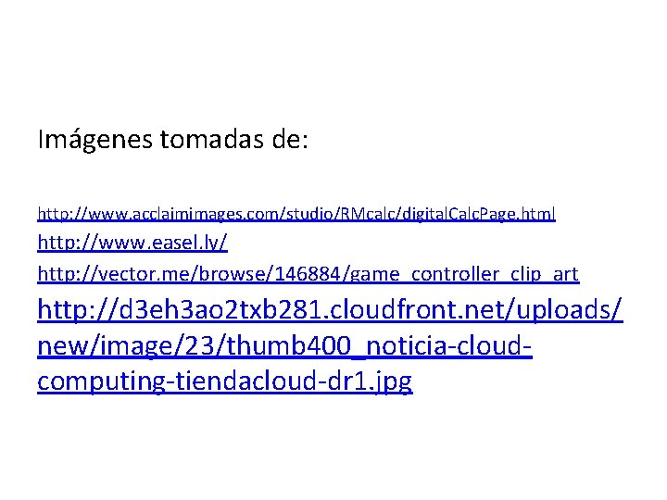Click the computing-tiendacloud-dr1.jpg link line

pyautogui.click(x=225, y=381)
